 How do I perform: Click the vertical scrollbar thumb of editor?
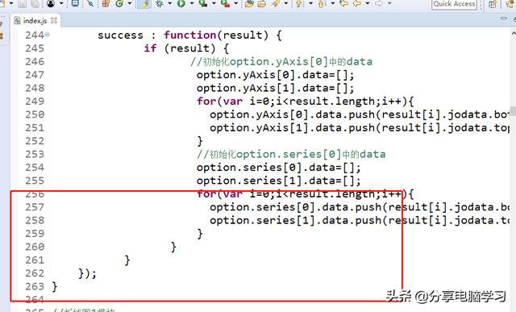click(513, 111)
